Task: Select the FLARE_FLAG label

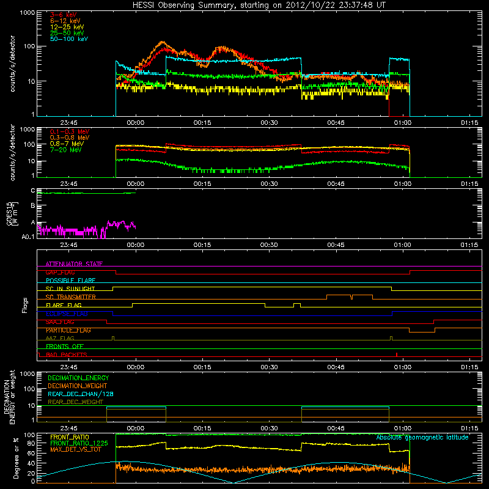Action: point(64,305)
